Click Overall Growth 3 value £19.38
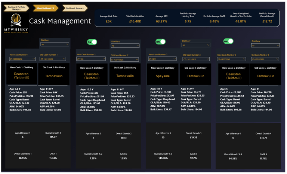The height and width of the screenshot is (174, 287). coord(194,137)
